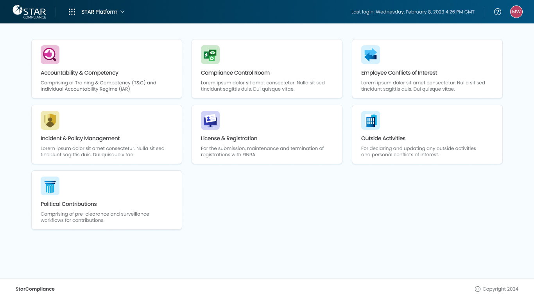Click the Political Contributions pillar icon
534x300 pixels.
[50, 186]
